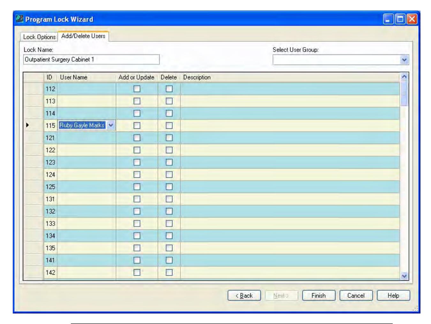Maximize the Program Lock Wizard window
The width and height of the screenshot is (431, 324).
click(400, 19)
